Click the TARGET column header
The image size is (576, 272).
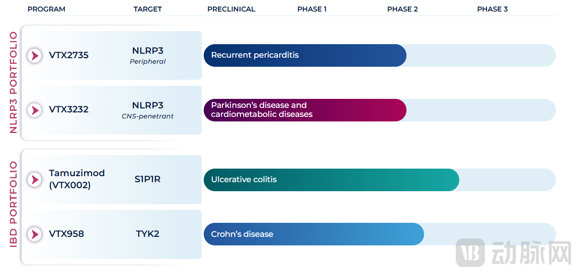[x=148, y=9]
